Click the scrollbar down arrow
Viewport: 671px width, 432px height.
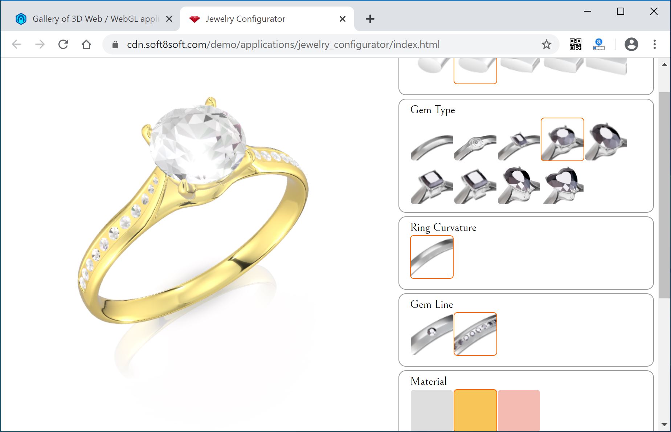click(x=664, y=424)
